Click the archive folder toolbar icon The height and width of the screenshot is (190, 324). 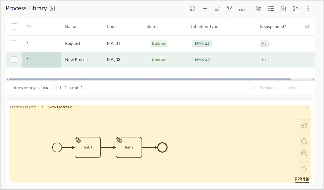click(283, 8)
